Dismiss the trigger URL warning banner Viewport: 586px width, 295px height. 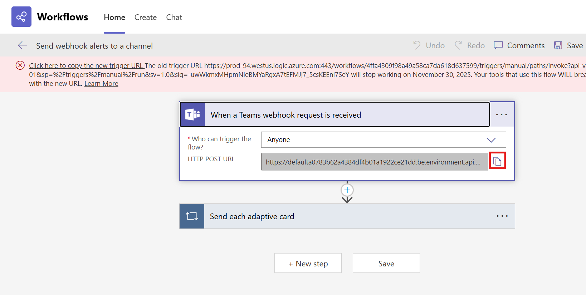click(20, 65)
